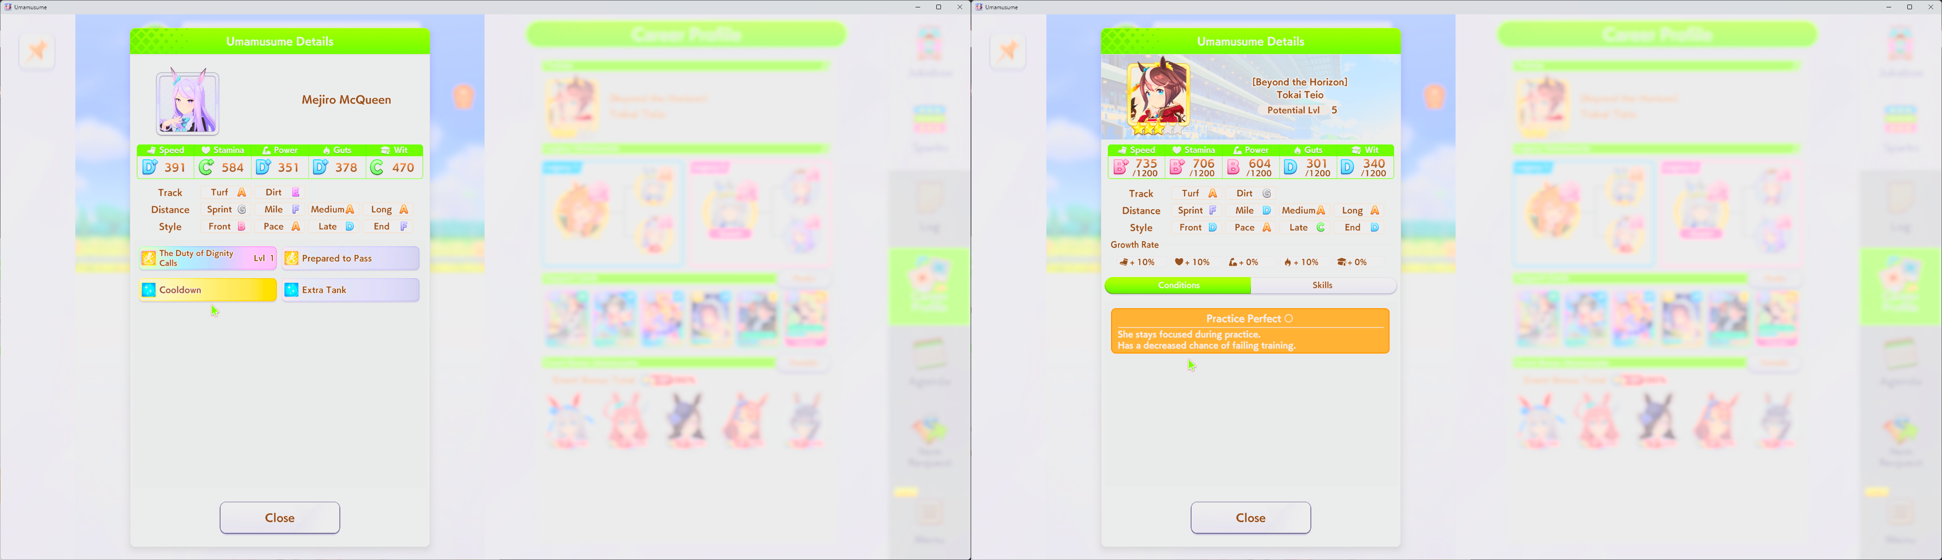Screen dimensions: 1942x560
Task: Select the 'Prepared to Pass' skill
Action: [x=350, y=259]
